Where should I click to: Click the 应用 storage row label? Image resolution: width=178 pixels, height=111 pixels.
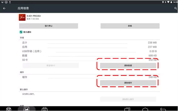pyautogui.click(x=25, y=47)
